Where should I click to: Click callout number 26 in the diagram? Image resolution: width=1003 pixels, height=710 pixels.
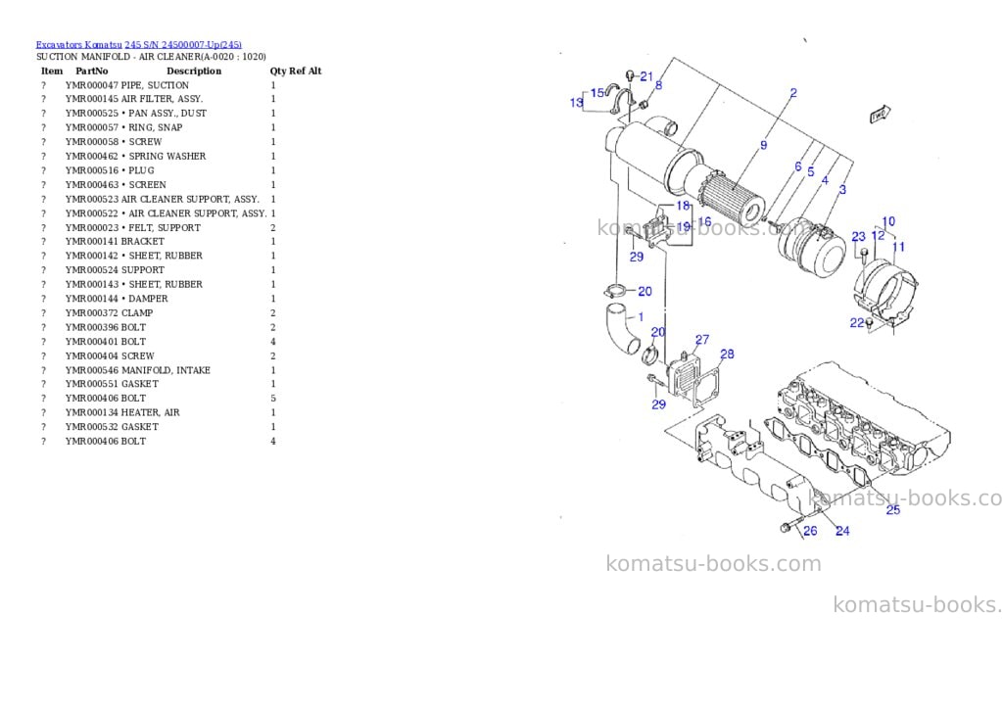click(810, 531)
